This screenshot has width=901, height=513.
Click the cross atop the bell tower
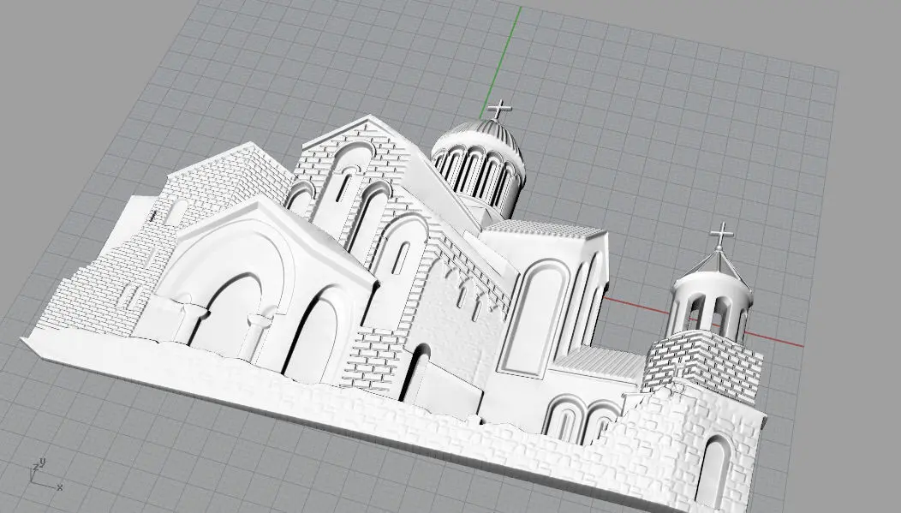click(x=721, y=235)
